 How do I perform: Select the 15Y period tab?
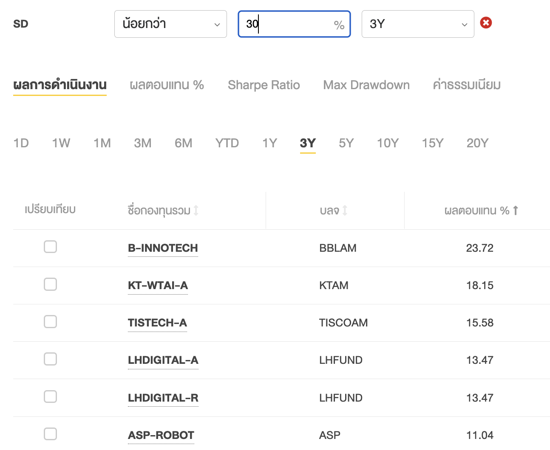(433, 143)
